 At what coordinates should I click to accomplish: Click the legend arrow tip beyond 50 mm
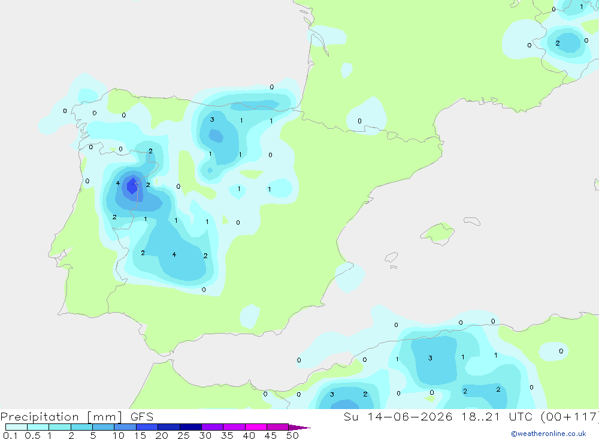point(299,427)
